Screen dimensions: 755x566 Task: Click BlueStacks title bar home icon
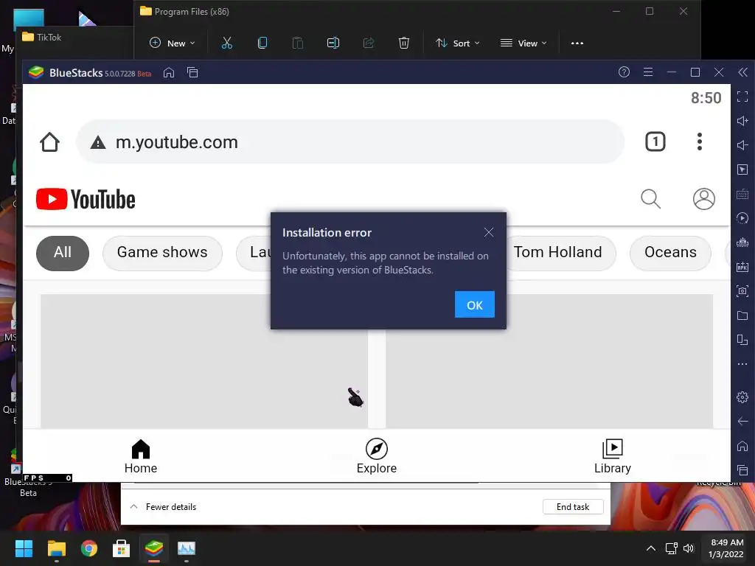pyautogui.click(x=169, y=73)
